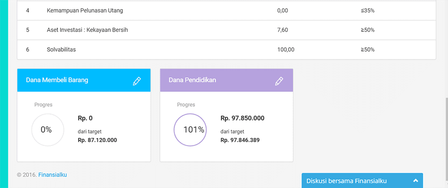The height and width of the screenshot is (188, 448).
Task: Click the 7,60 value in row 5
Action: (283, 30)
